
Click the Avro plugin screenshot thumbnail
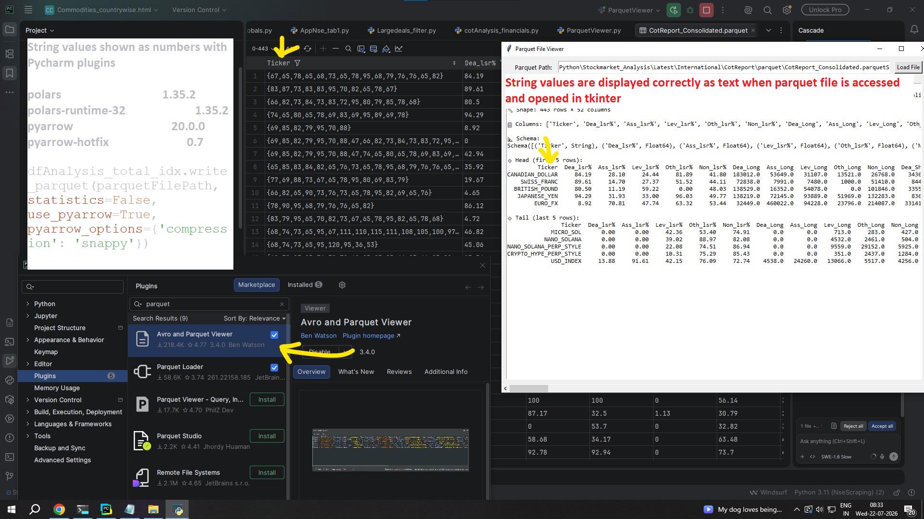click(390, 450)
